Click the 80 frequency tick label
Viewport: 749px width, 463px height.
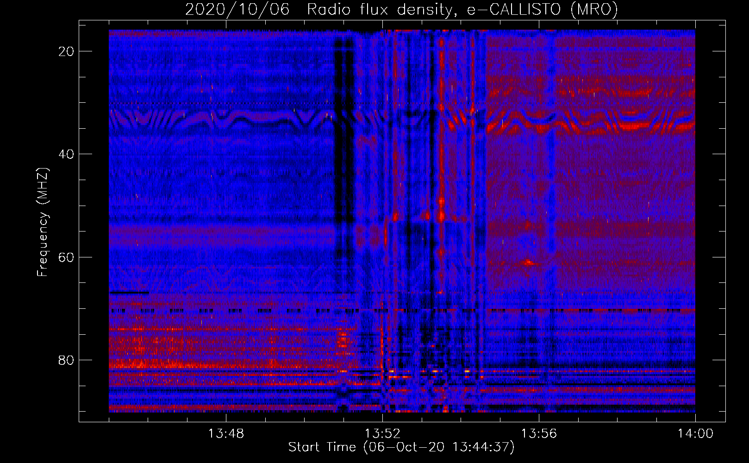(x=66, y=360)
